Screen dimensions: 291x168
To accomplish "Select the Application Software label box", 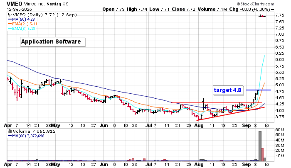I will tap(53, 42).
